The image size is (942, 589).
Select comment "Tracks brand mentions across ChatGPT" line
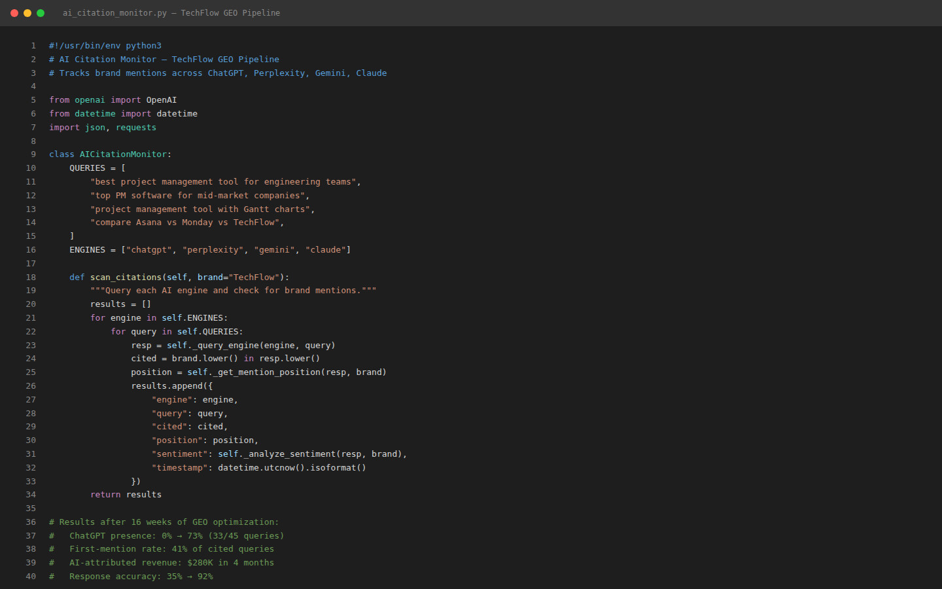click(x=218, y=73)
